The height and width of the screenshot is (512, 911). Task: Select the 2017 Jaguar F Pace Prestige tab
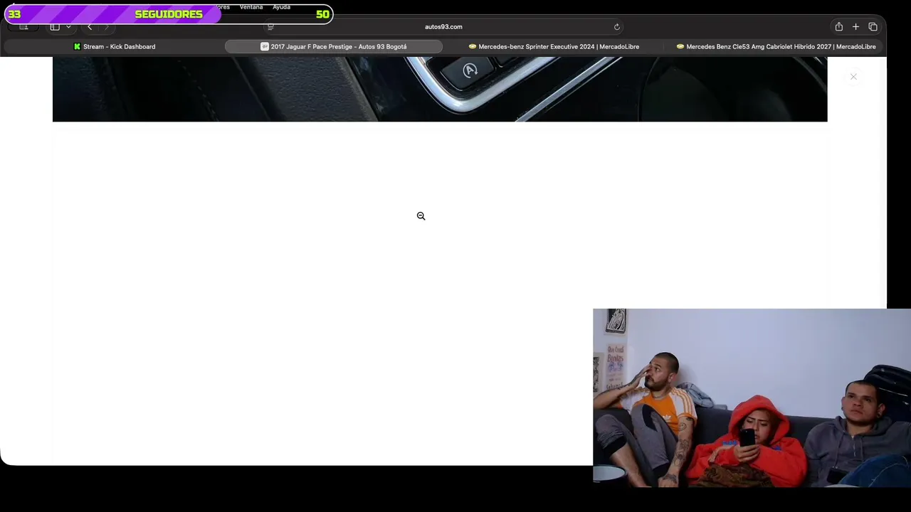[334, 47]
